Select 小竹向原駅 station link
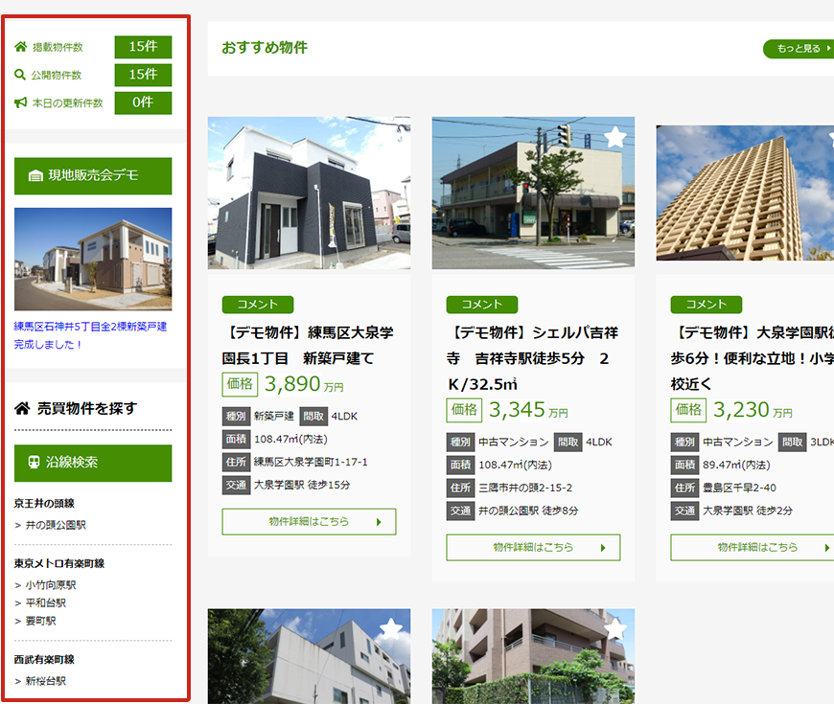This screenshot has width=834, height=704. 51,585
